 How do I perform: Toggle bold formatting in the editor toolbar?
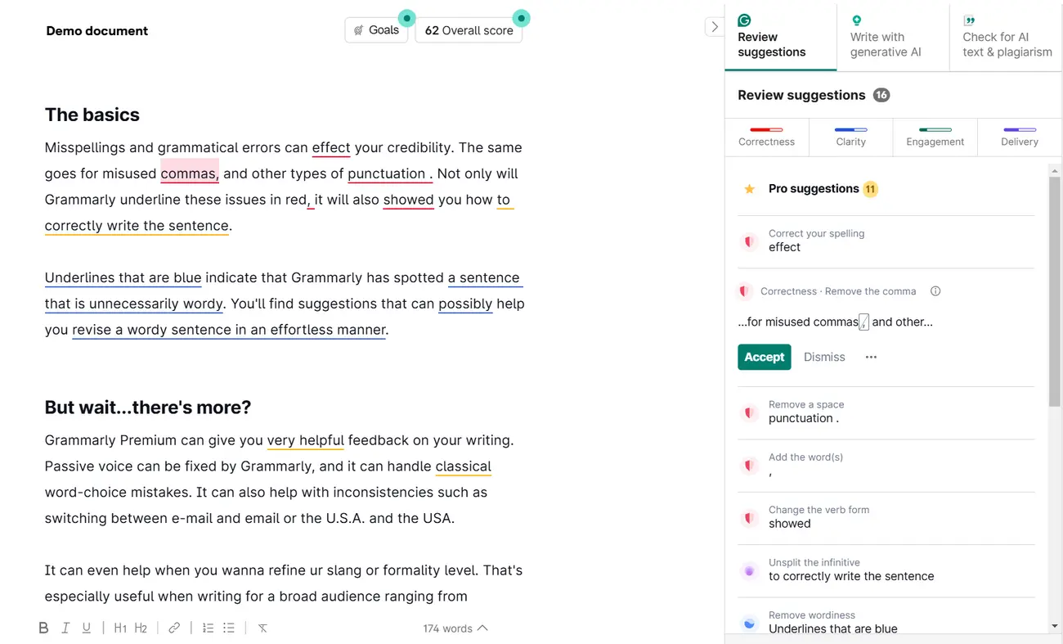(x=44, y=627)
